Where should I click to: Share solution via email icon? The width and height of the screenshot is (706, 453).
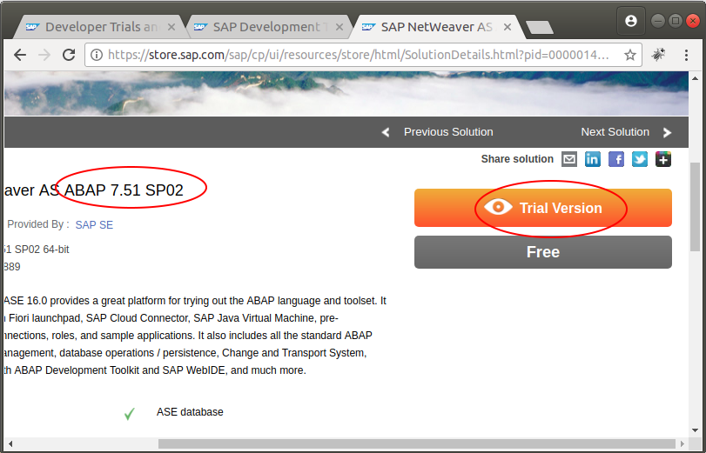click(569, 159)
